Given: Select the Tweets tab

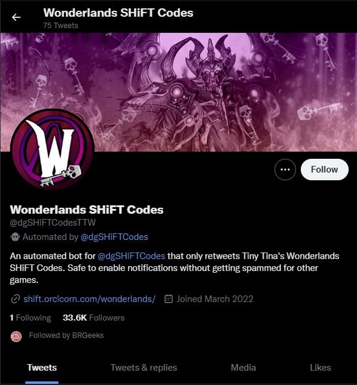Looking at the screenshot, I should tap(42, 368).
